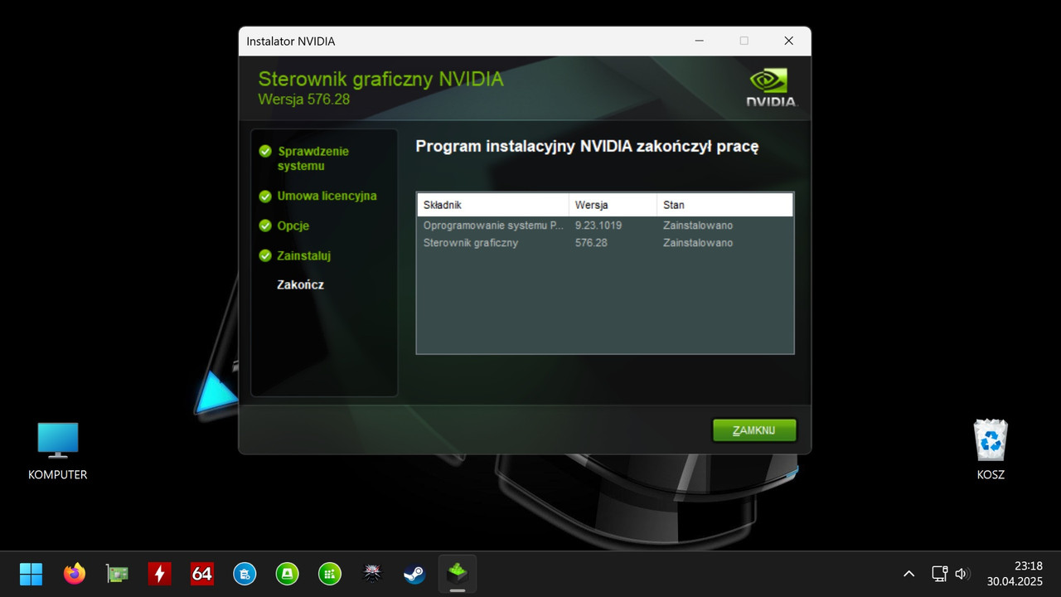The image size is (1061, 597).
Task: Open network settings tray icon
Action: tap(940, 574)
